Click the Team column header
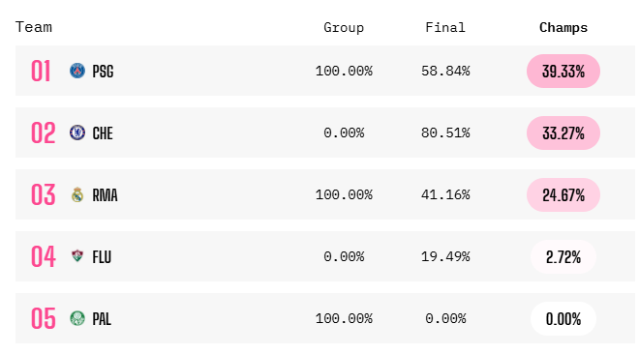Screen dimensions: 639x354 [x=34, y=27]
